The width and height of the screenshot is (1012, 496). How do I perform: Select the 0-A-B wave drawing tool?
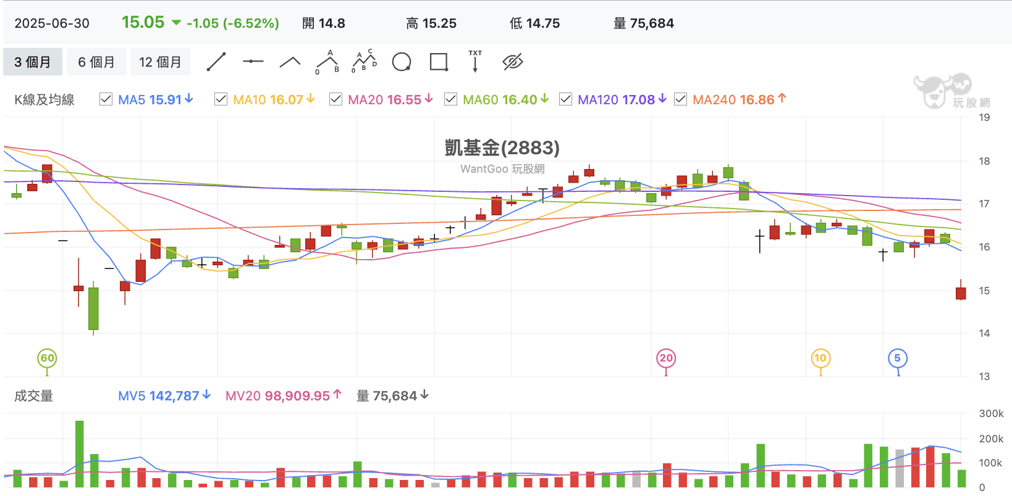point(327,62)
